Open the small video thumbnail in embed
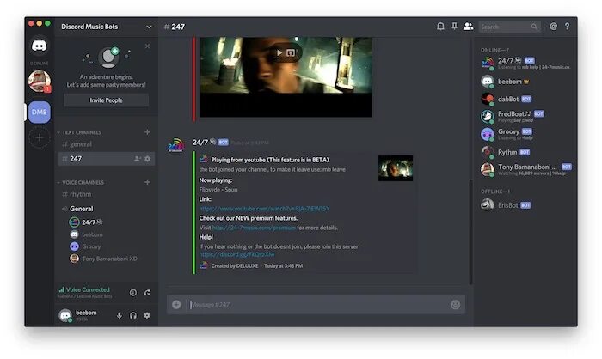The height and width of the screenshot is (359, 602). (x=396, y=168)
